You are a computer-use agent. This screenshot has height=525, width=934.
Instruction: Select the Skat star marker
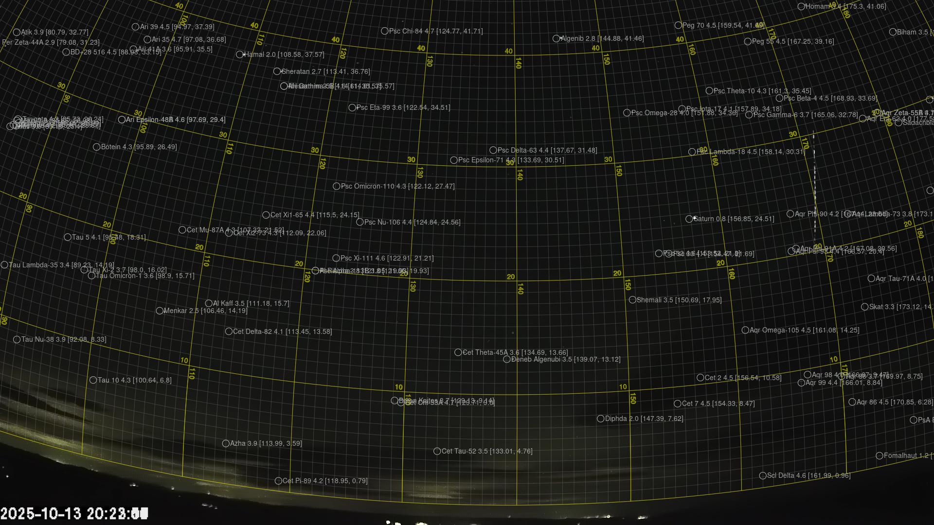[865, 307]
